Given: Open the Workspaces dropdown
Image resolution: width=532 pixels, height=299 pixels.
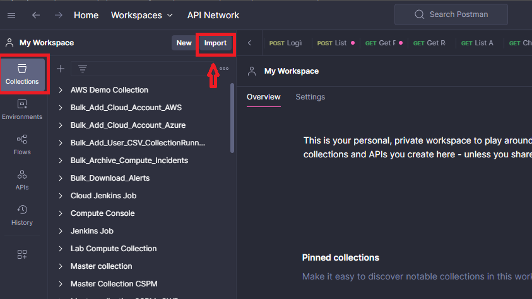Looking at the screenshot, I should click(x=142, y=15).
